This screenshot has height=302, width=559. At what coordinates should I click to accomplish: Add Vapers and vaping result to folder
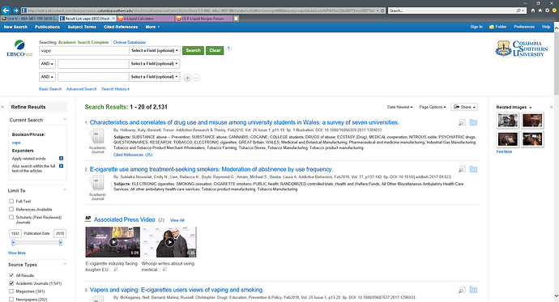[473, 290]
